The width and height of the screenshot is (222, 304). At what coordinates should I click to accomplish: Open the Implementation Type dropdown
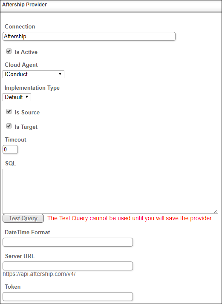17,97
